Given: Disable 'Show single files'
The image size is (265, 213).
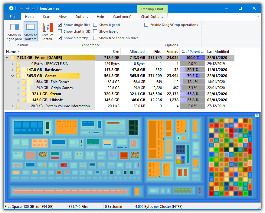Looking at the screenshot, I should click(60, 24).
